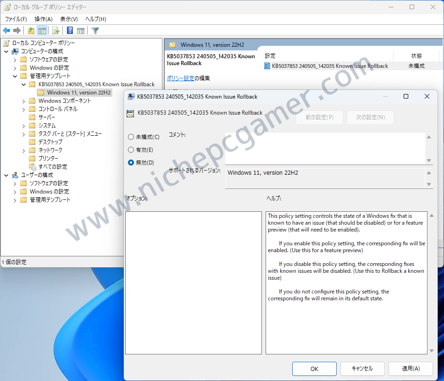
Task: Expand the システム tree node
Action: (24, 126)
